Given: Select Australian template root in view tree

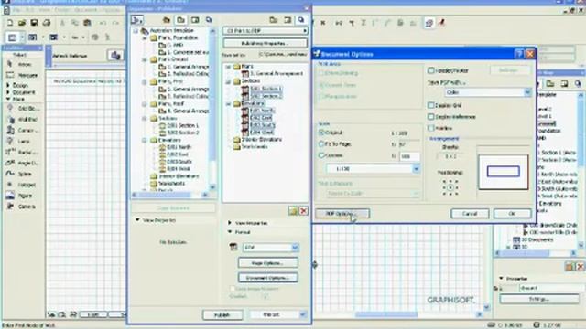Looking at the screenshot, I should [x=167, y=30].
